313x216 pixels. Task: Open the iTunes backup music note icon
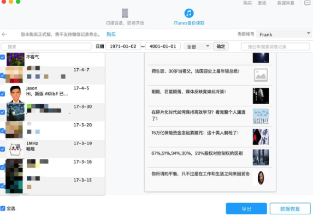point(189,13)
